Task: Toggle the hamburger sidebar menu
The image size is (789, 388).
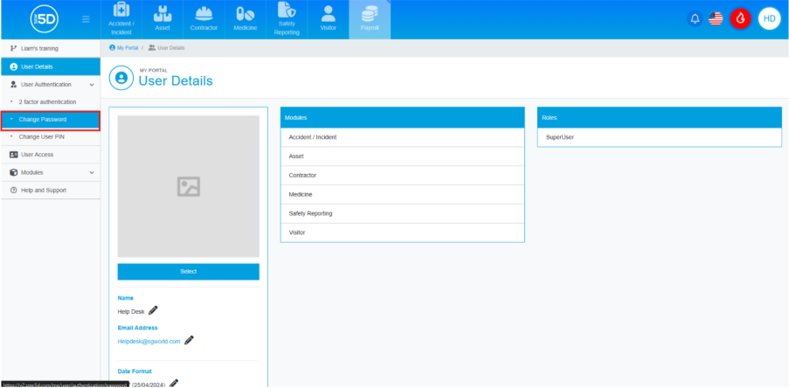Action: click(x=86, y=19)
